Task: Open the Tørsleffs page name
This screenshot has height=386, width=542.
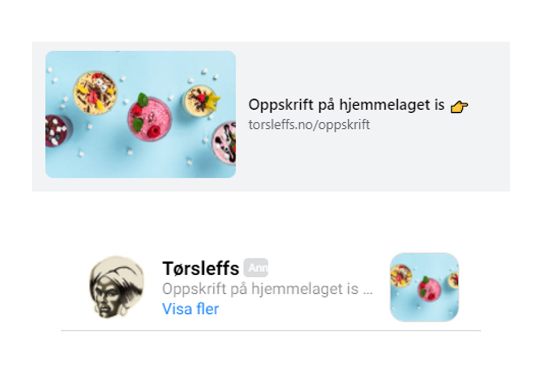Action: (200, 268)
